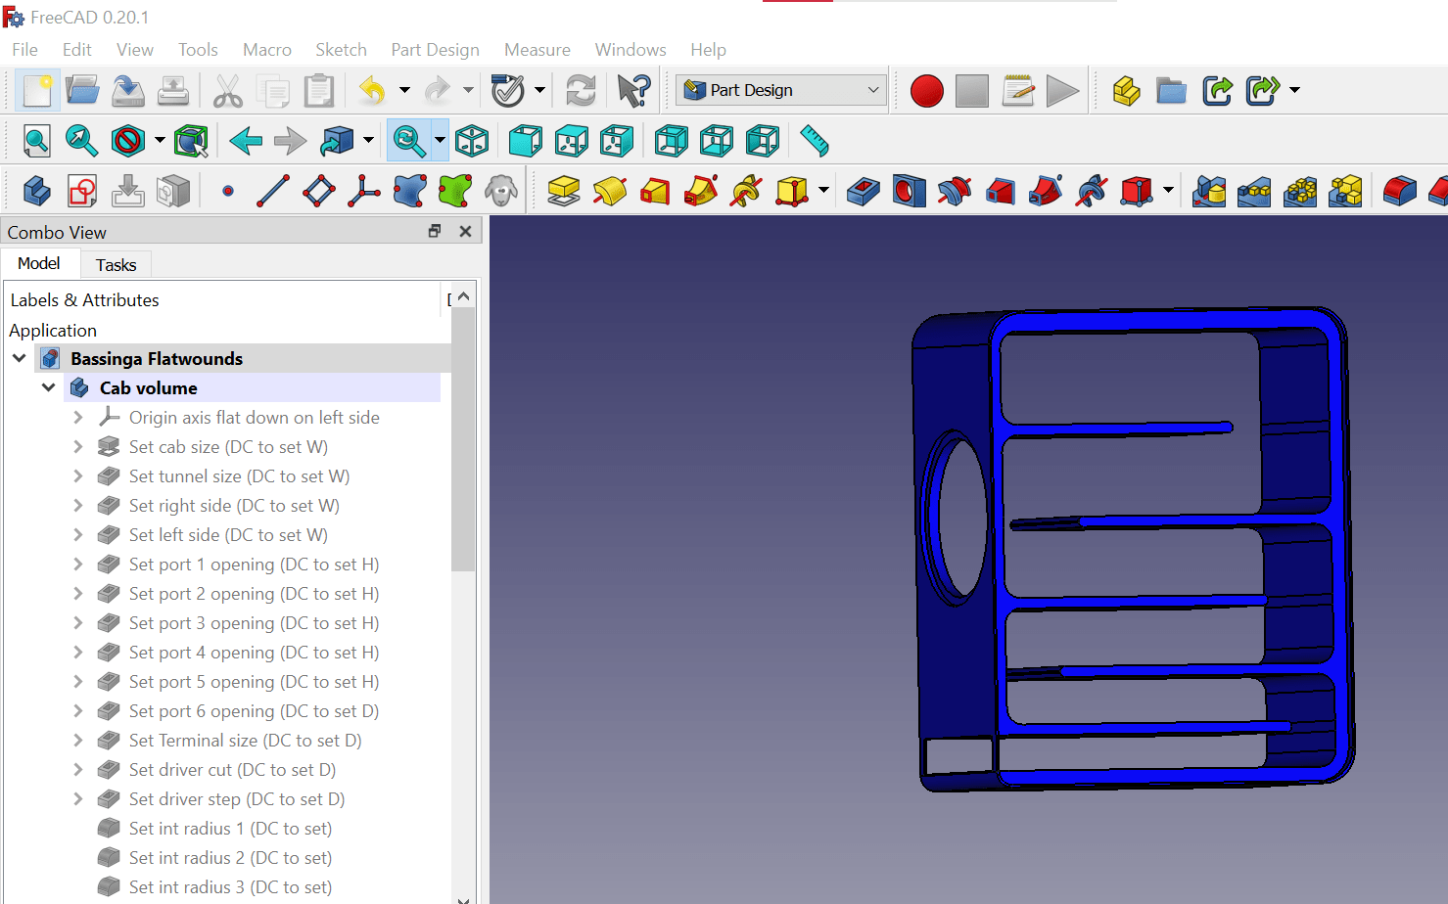The height and width of the screenshot is (904, 1448).
Task: Open the draw style dropdown arrow
Action: tap(160, 141)
